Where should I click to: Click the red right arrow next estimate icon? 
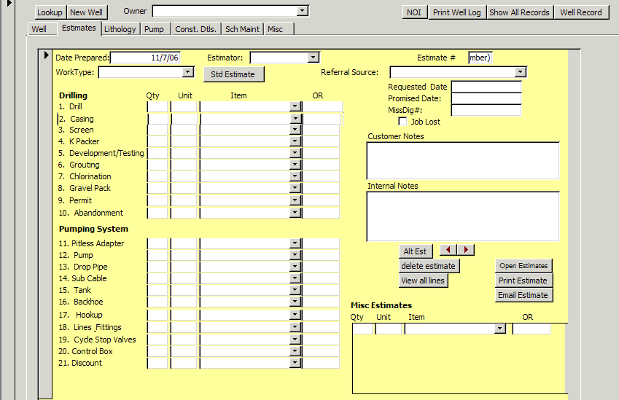click(466, 250)
